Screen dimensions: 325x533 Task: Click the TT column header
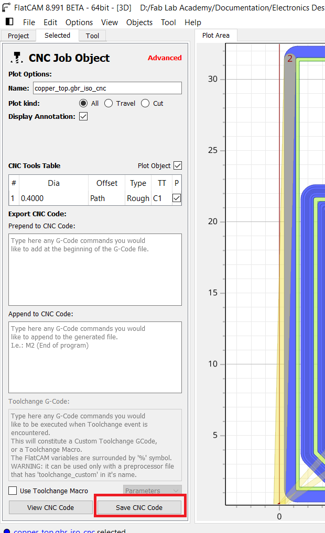point(161,183)
